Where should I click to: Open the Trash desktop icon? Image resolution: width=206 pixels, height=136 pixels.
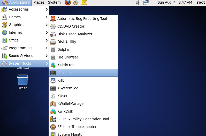[23, 80]
